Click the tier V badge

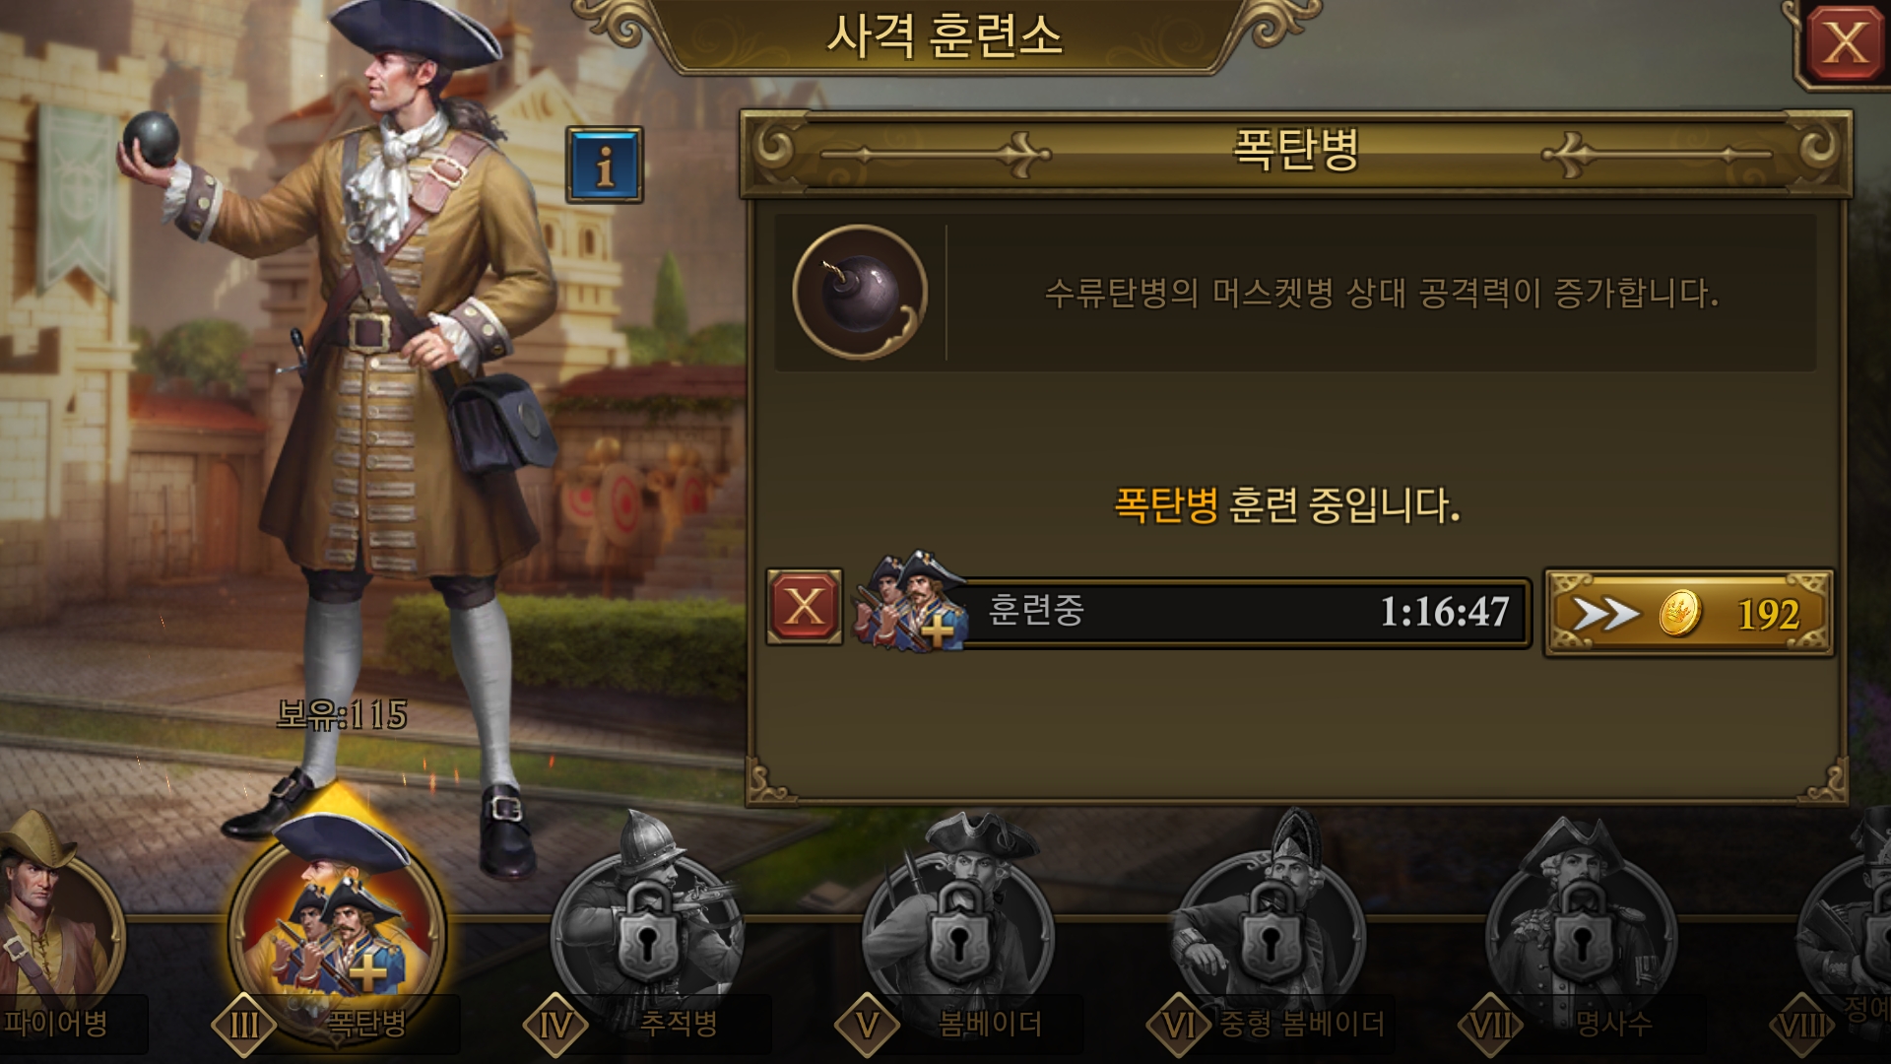867,1026
